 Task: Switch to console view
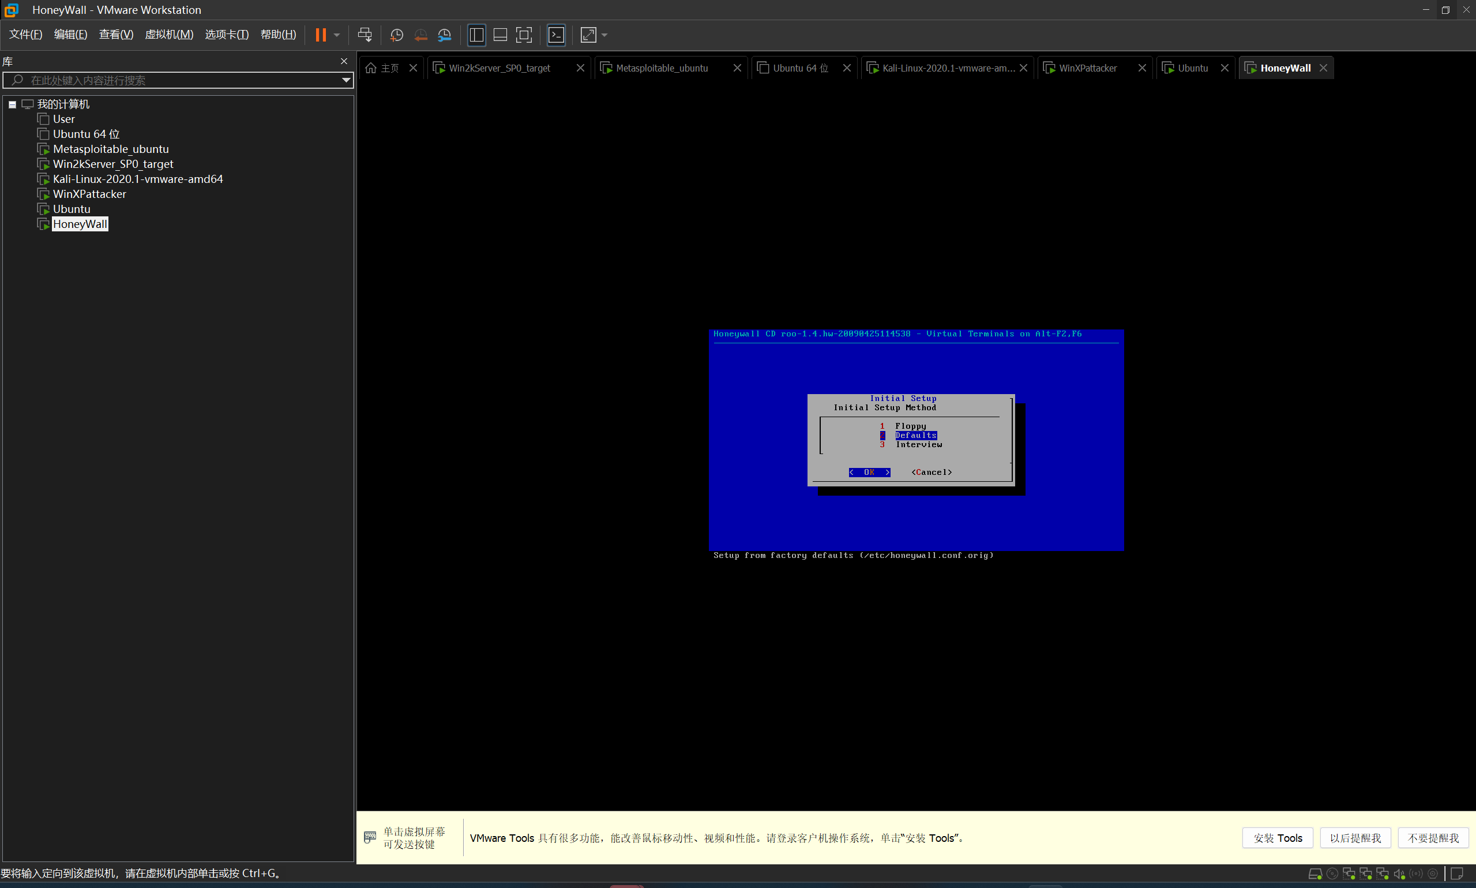(x=556, y=35)
